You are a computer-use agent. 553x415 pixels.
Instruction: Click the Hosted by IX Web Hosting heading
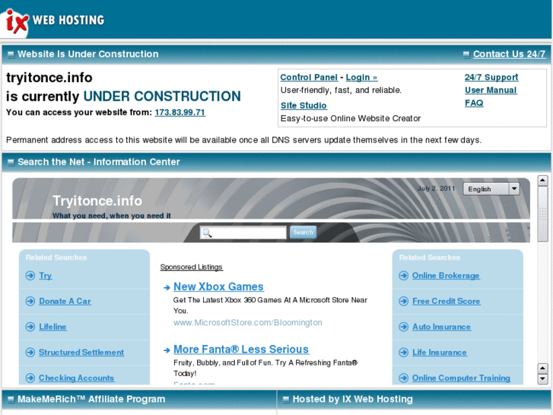[x=353, y=399]
